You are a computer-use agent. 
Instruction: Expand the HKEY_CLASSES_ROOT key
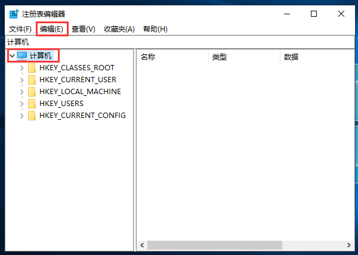[x=21, y=68]
